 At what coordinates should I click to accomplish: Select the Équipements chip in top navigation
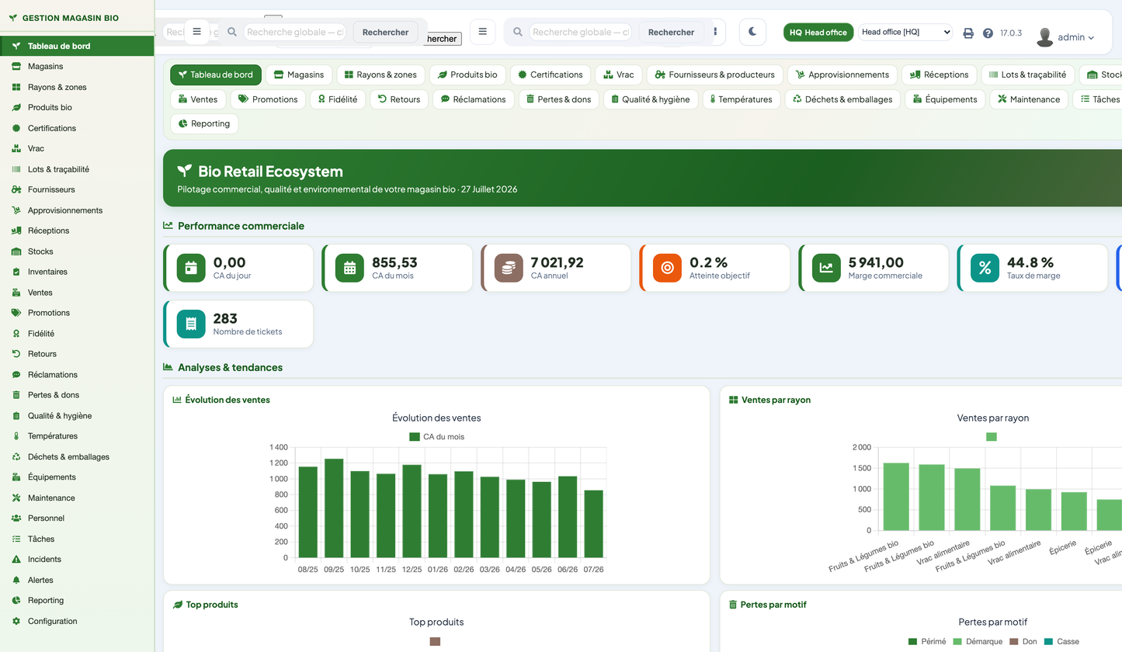[x=945, y=99]
